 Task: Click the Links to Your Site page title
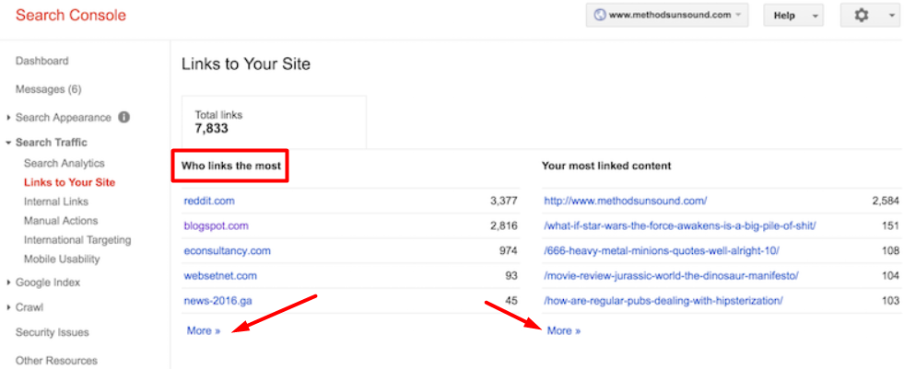(x=246, y=63)
